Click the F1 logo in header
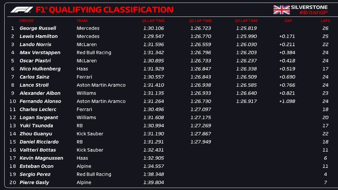The image size is (338, 190). [x=22, y=10]
